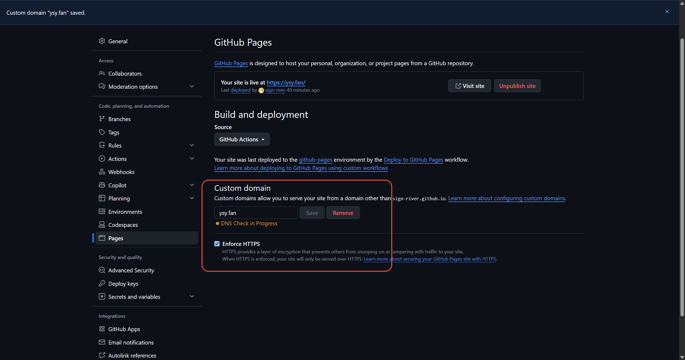The height and width of the screenshot is (360, 685).
Task: Click 'DNS Check in Progress' status text
Action: (x=249, y=223)
